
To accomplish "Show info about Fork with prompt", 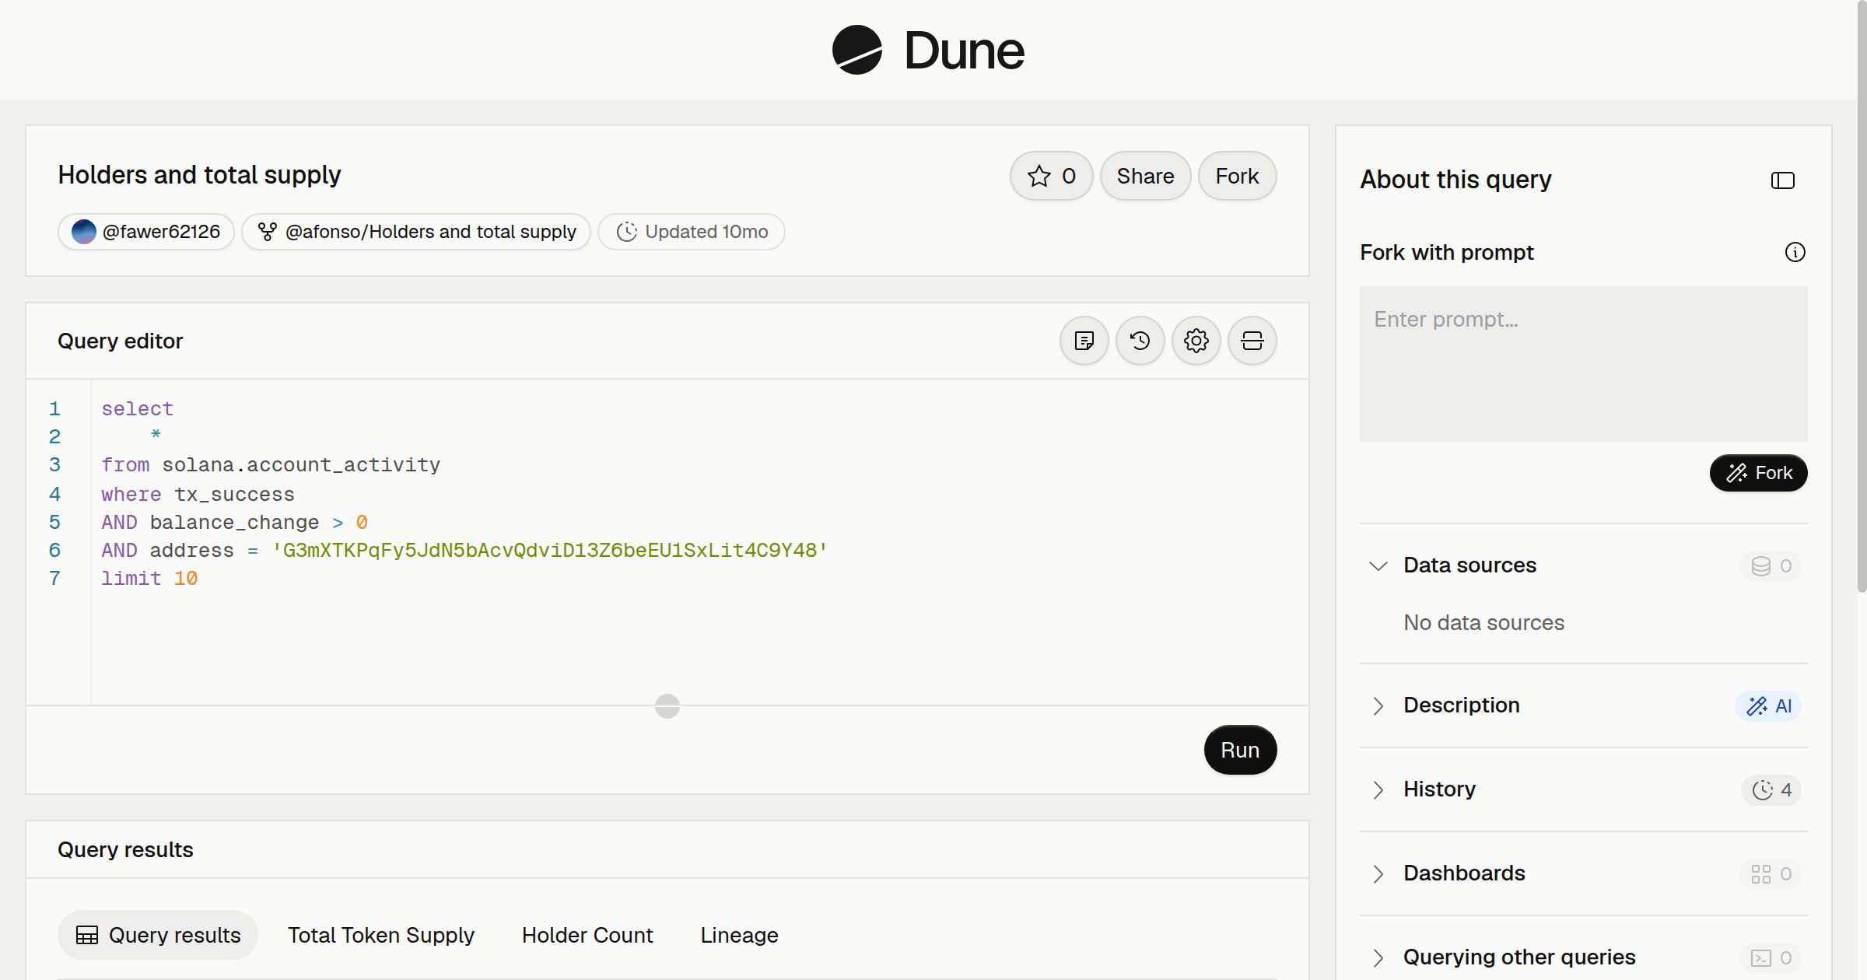I will 1795,252.
